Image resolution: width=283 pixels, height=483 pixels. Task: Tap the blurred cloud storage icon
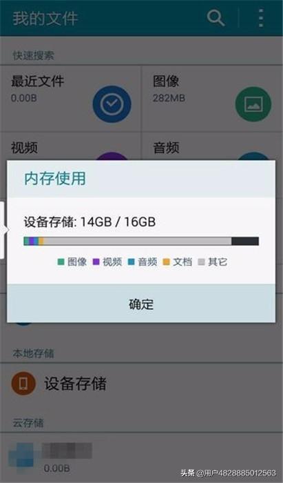click(22, 457)
